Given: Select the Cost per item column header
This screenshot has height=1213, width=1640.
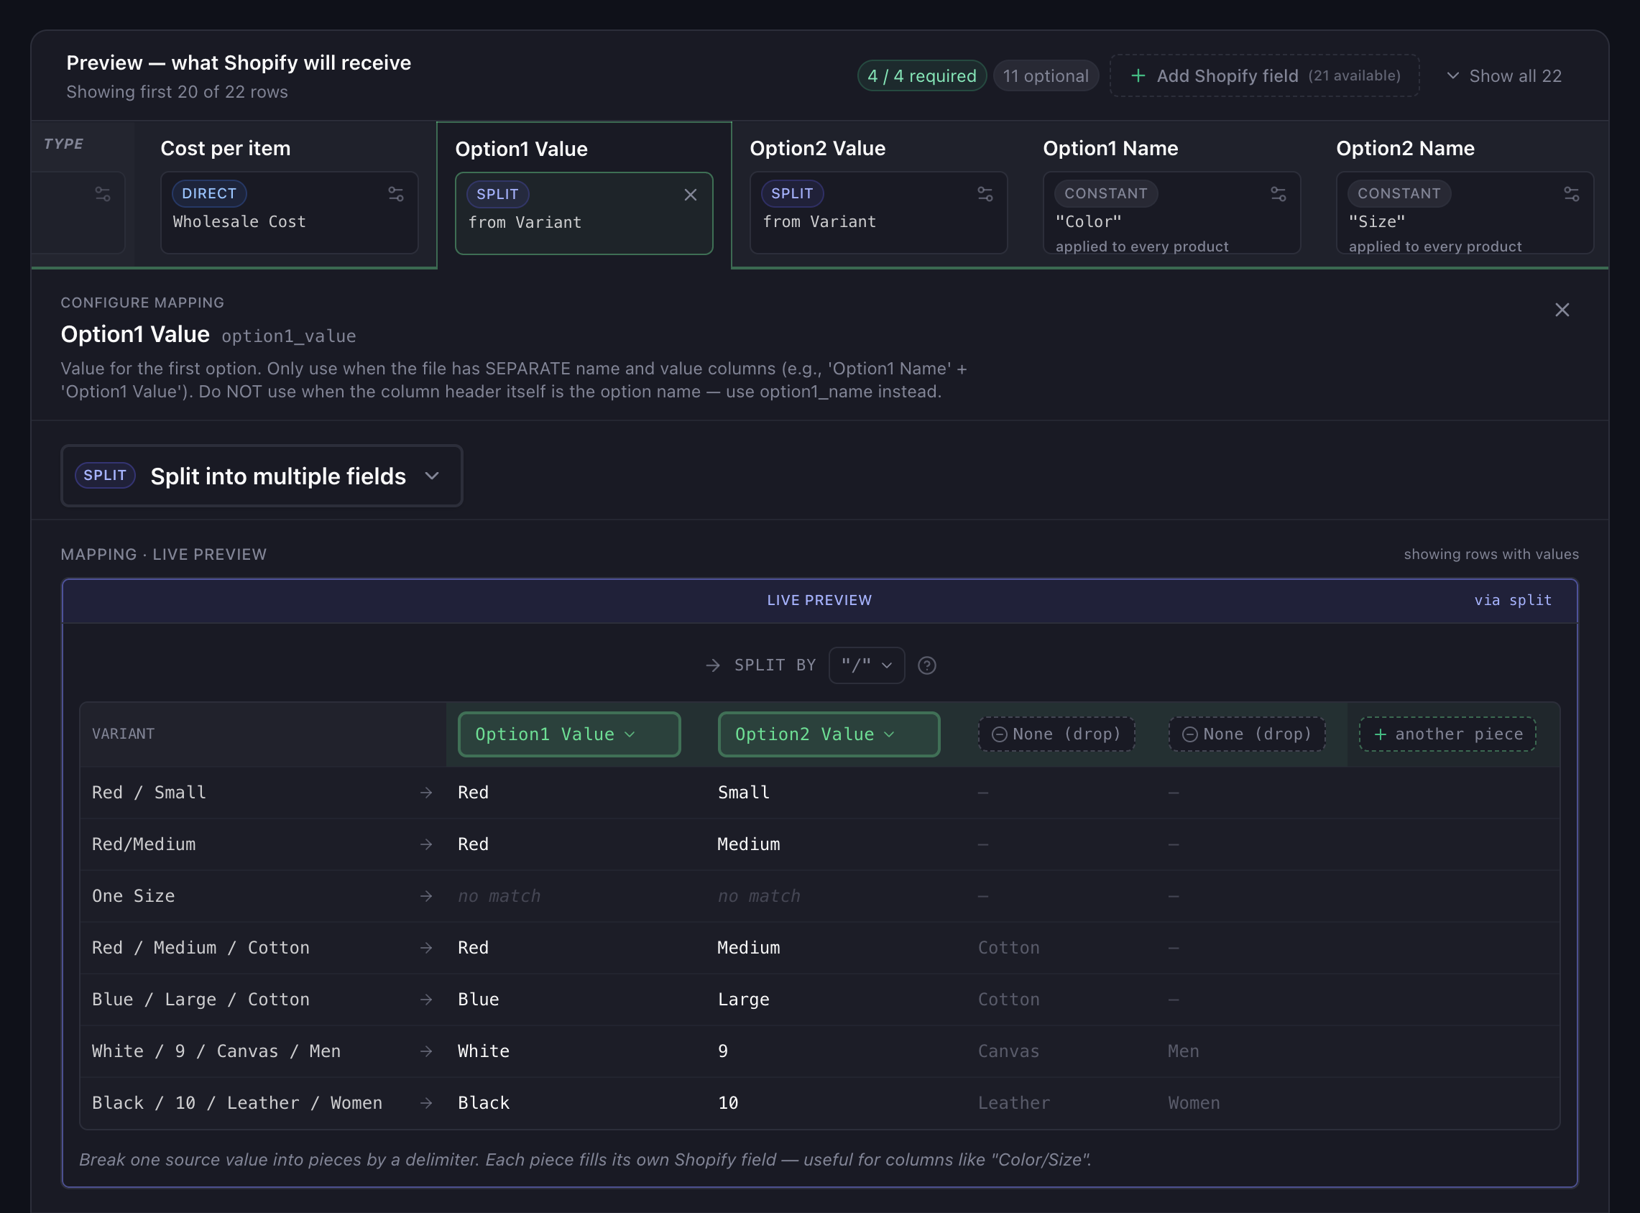Looking at the screenshot, I should [x=226, y=148].
